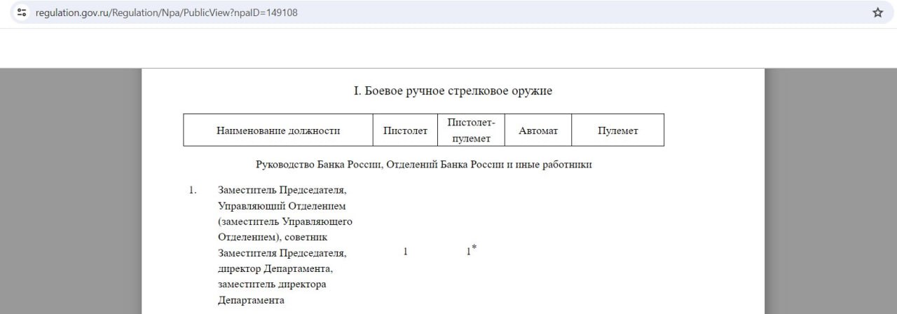
Task: Click the 'Автомат' column header
Action: (538, 130)
